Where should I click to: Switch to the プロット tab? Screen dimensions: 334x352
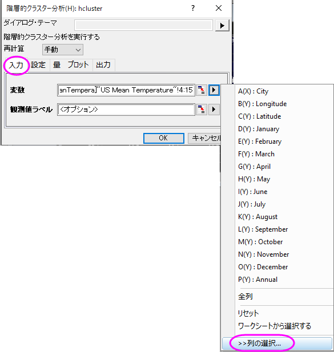point(78,65)
